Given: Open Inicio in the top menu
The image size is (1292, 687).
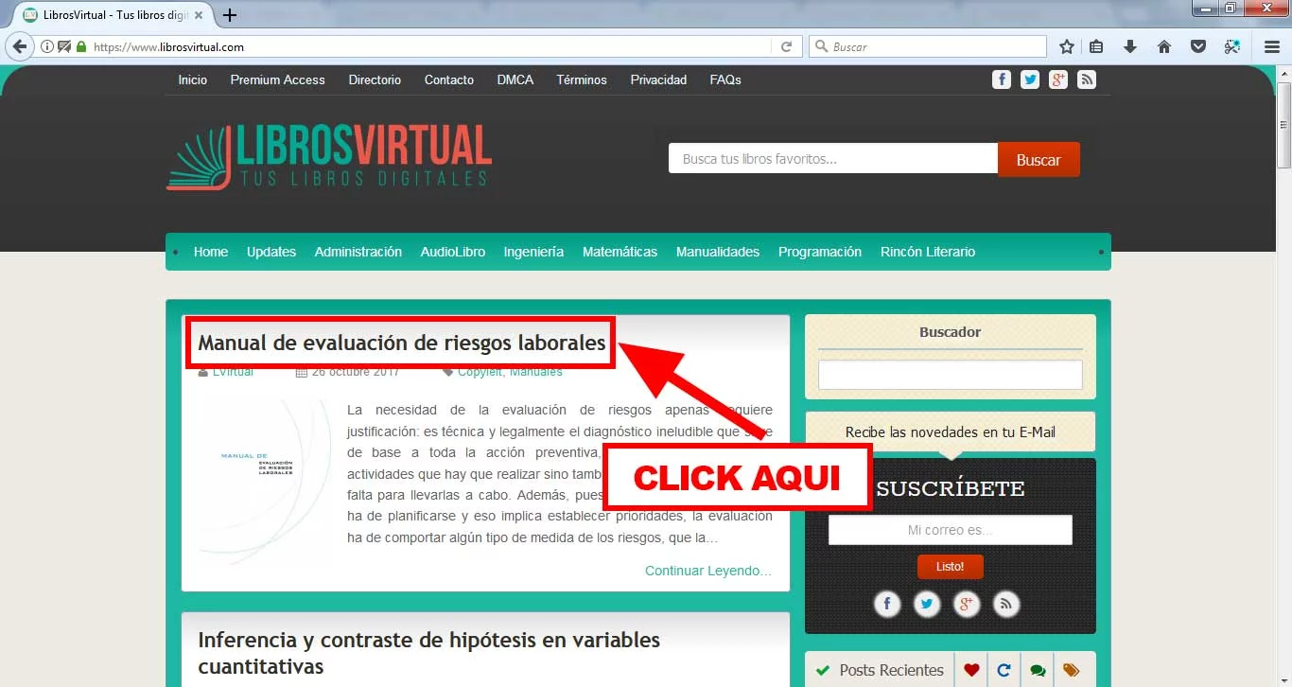Looking at the screenshot, I should coord(193,79).
